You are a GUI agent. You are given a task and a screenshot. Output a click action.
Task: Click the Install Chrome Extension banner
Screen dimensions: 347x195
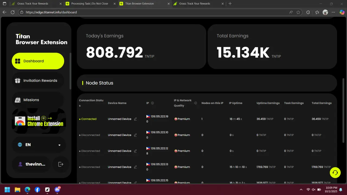coord(39,121)
